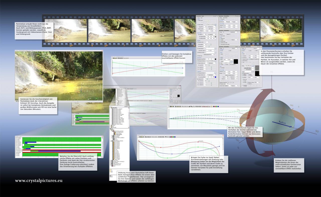The width and height of the screenshot is (321, 197).
Task: Click long blue bar in the timeline
Action: [59, 151]
